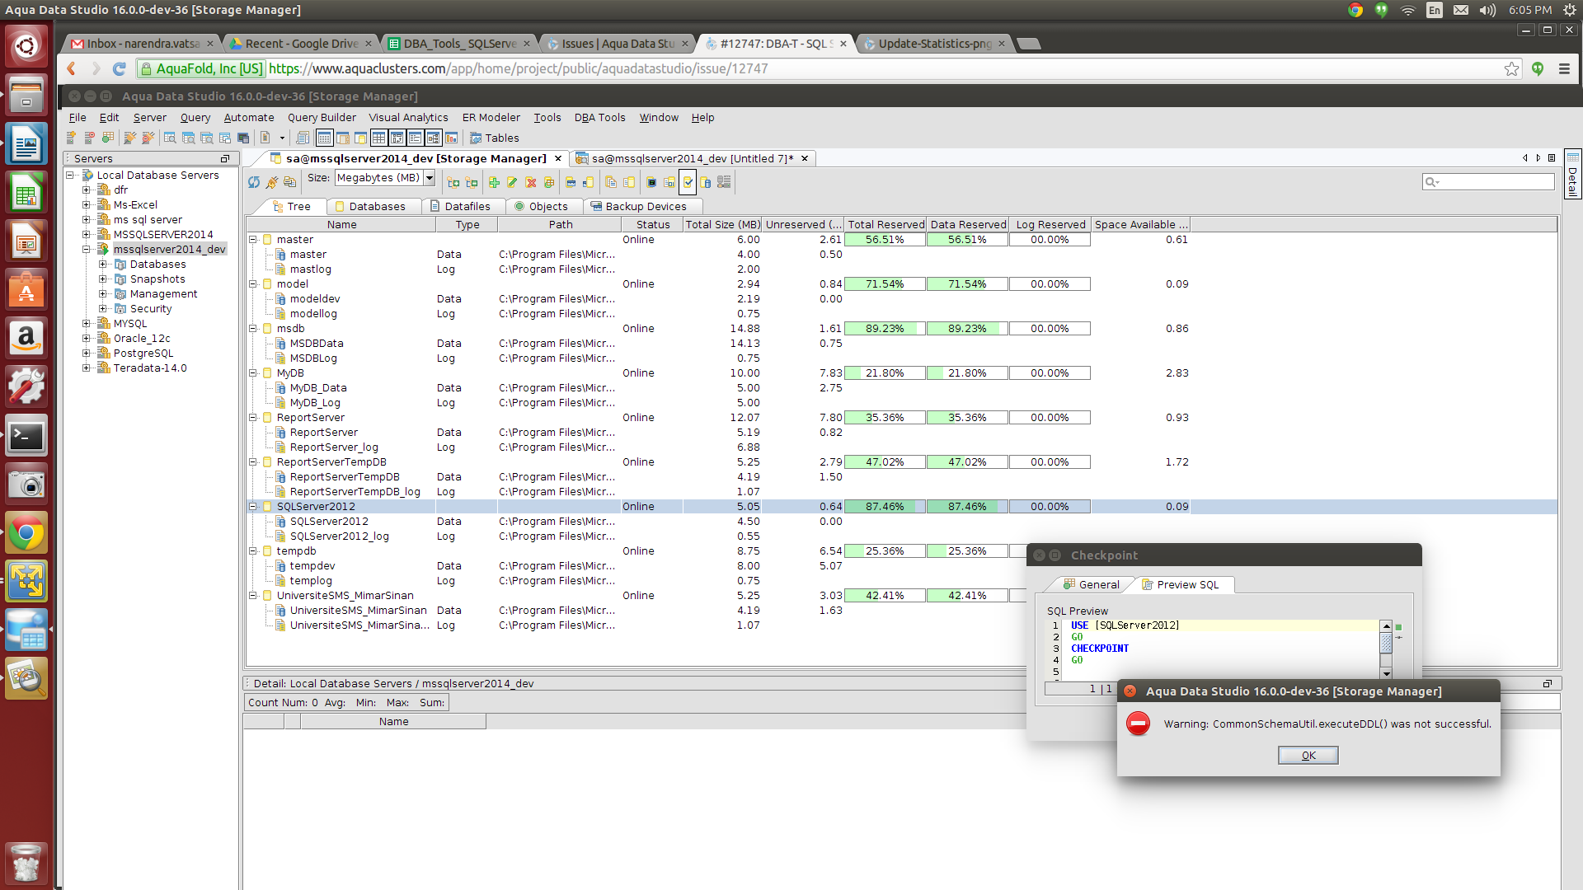Click the pencil edit icon
1583x890 pixels.
(x=512, y=182)
